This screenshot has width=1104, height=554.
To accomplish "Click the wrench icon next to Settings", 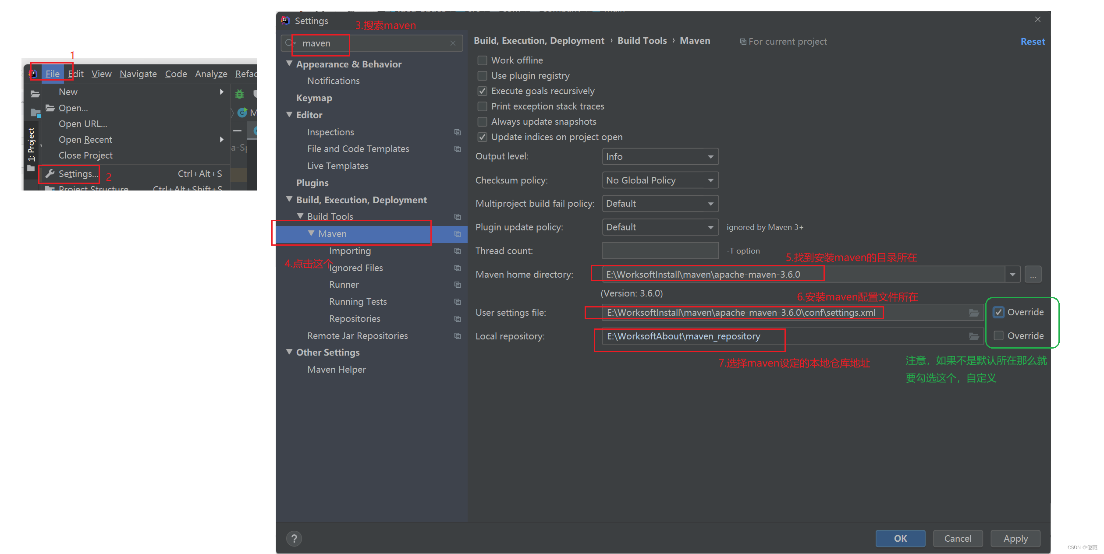I will click(50, 174).
